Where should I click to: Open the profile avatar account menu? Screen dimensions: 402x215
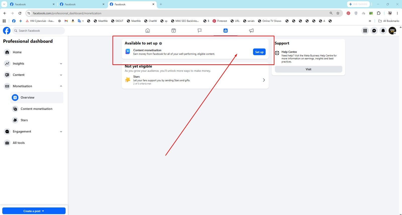tap(392, 31)
